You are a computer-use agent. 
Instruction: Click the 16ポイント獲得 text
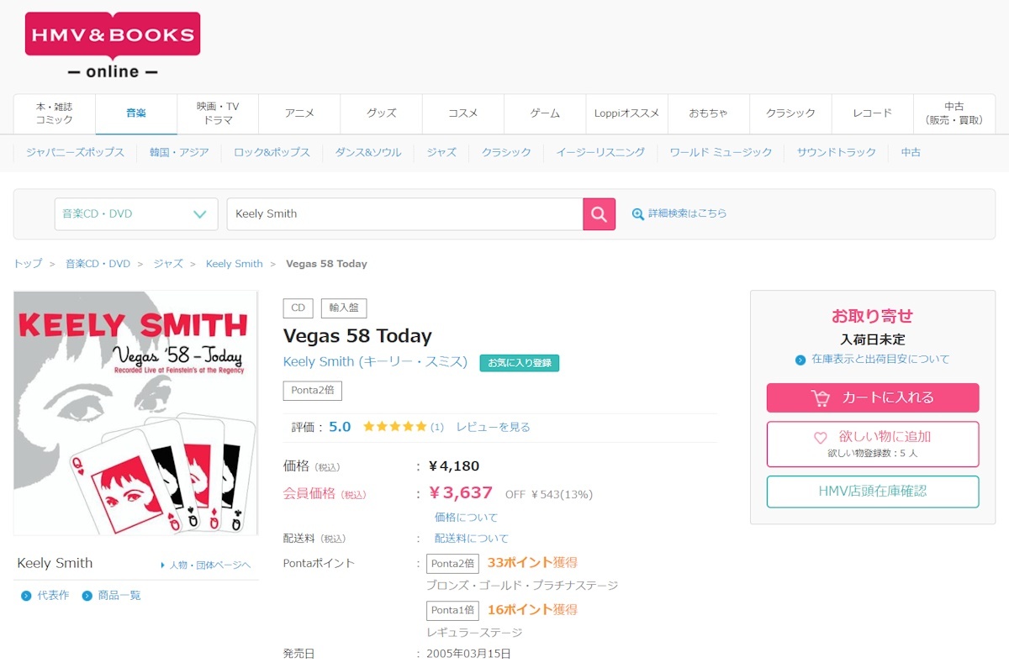pyautogui.click(x=532, y=609)
